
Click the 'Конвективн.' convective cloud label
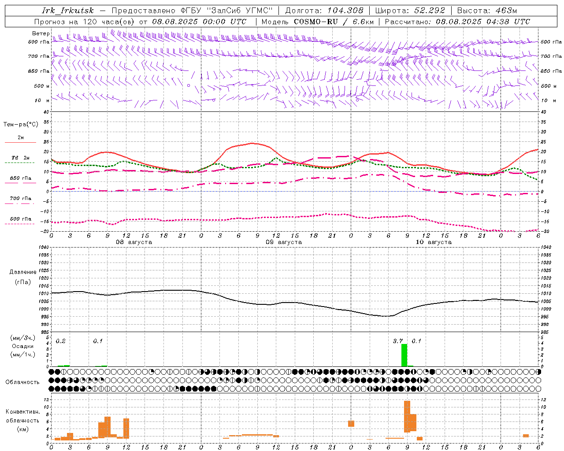click(x=22, y=412)
